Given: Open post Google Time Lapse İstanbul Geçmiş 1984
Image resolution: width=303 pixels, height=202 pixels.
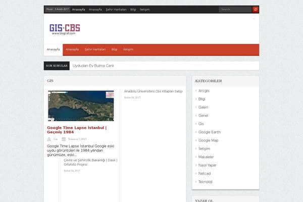Looking at the screenshot, I should pyautogui.click(x=77, y=130).
